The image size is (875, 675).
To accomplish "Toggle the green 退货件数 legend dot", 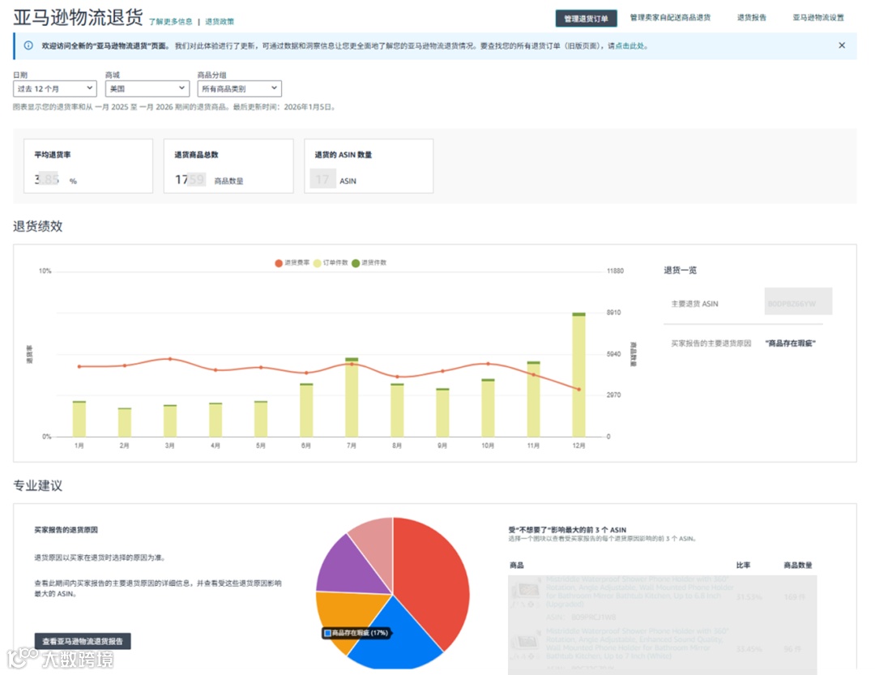I will pyautogui.click(x=356, y=263).
